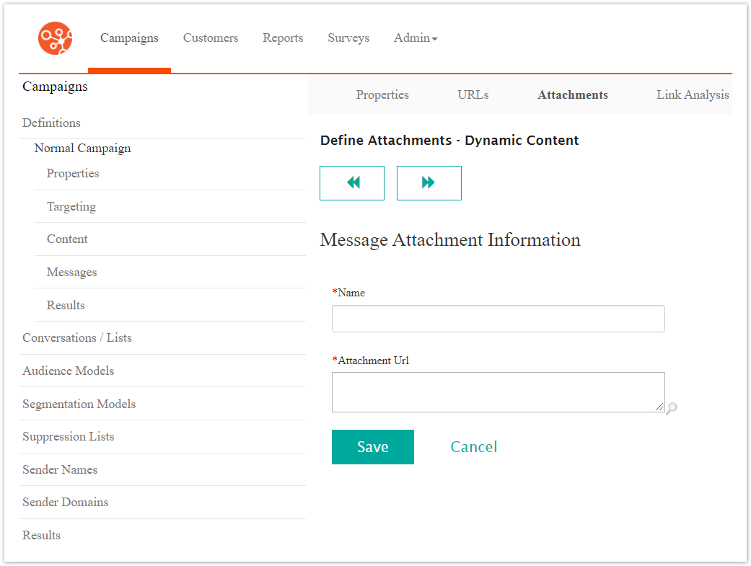Click inside the Attachment Url text area
This screenshot has height=566, width=751.
(x=498, y=392)
